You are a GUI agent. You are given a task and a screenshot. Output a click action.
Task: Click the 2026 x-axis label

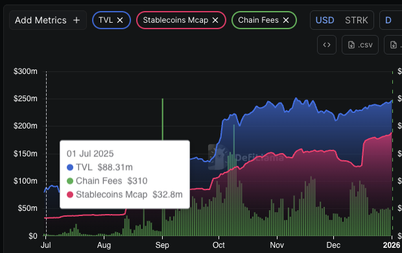point(392,245)
